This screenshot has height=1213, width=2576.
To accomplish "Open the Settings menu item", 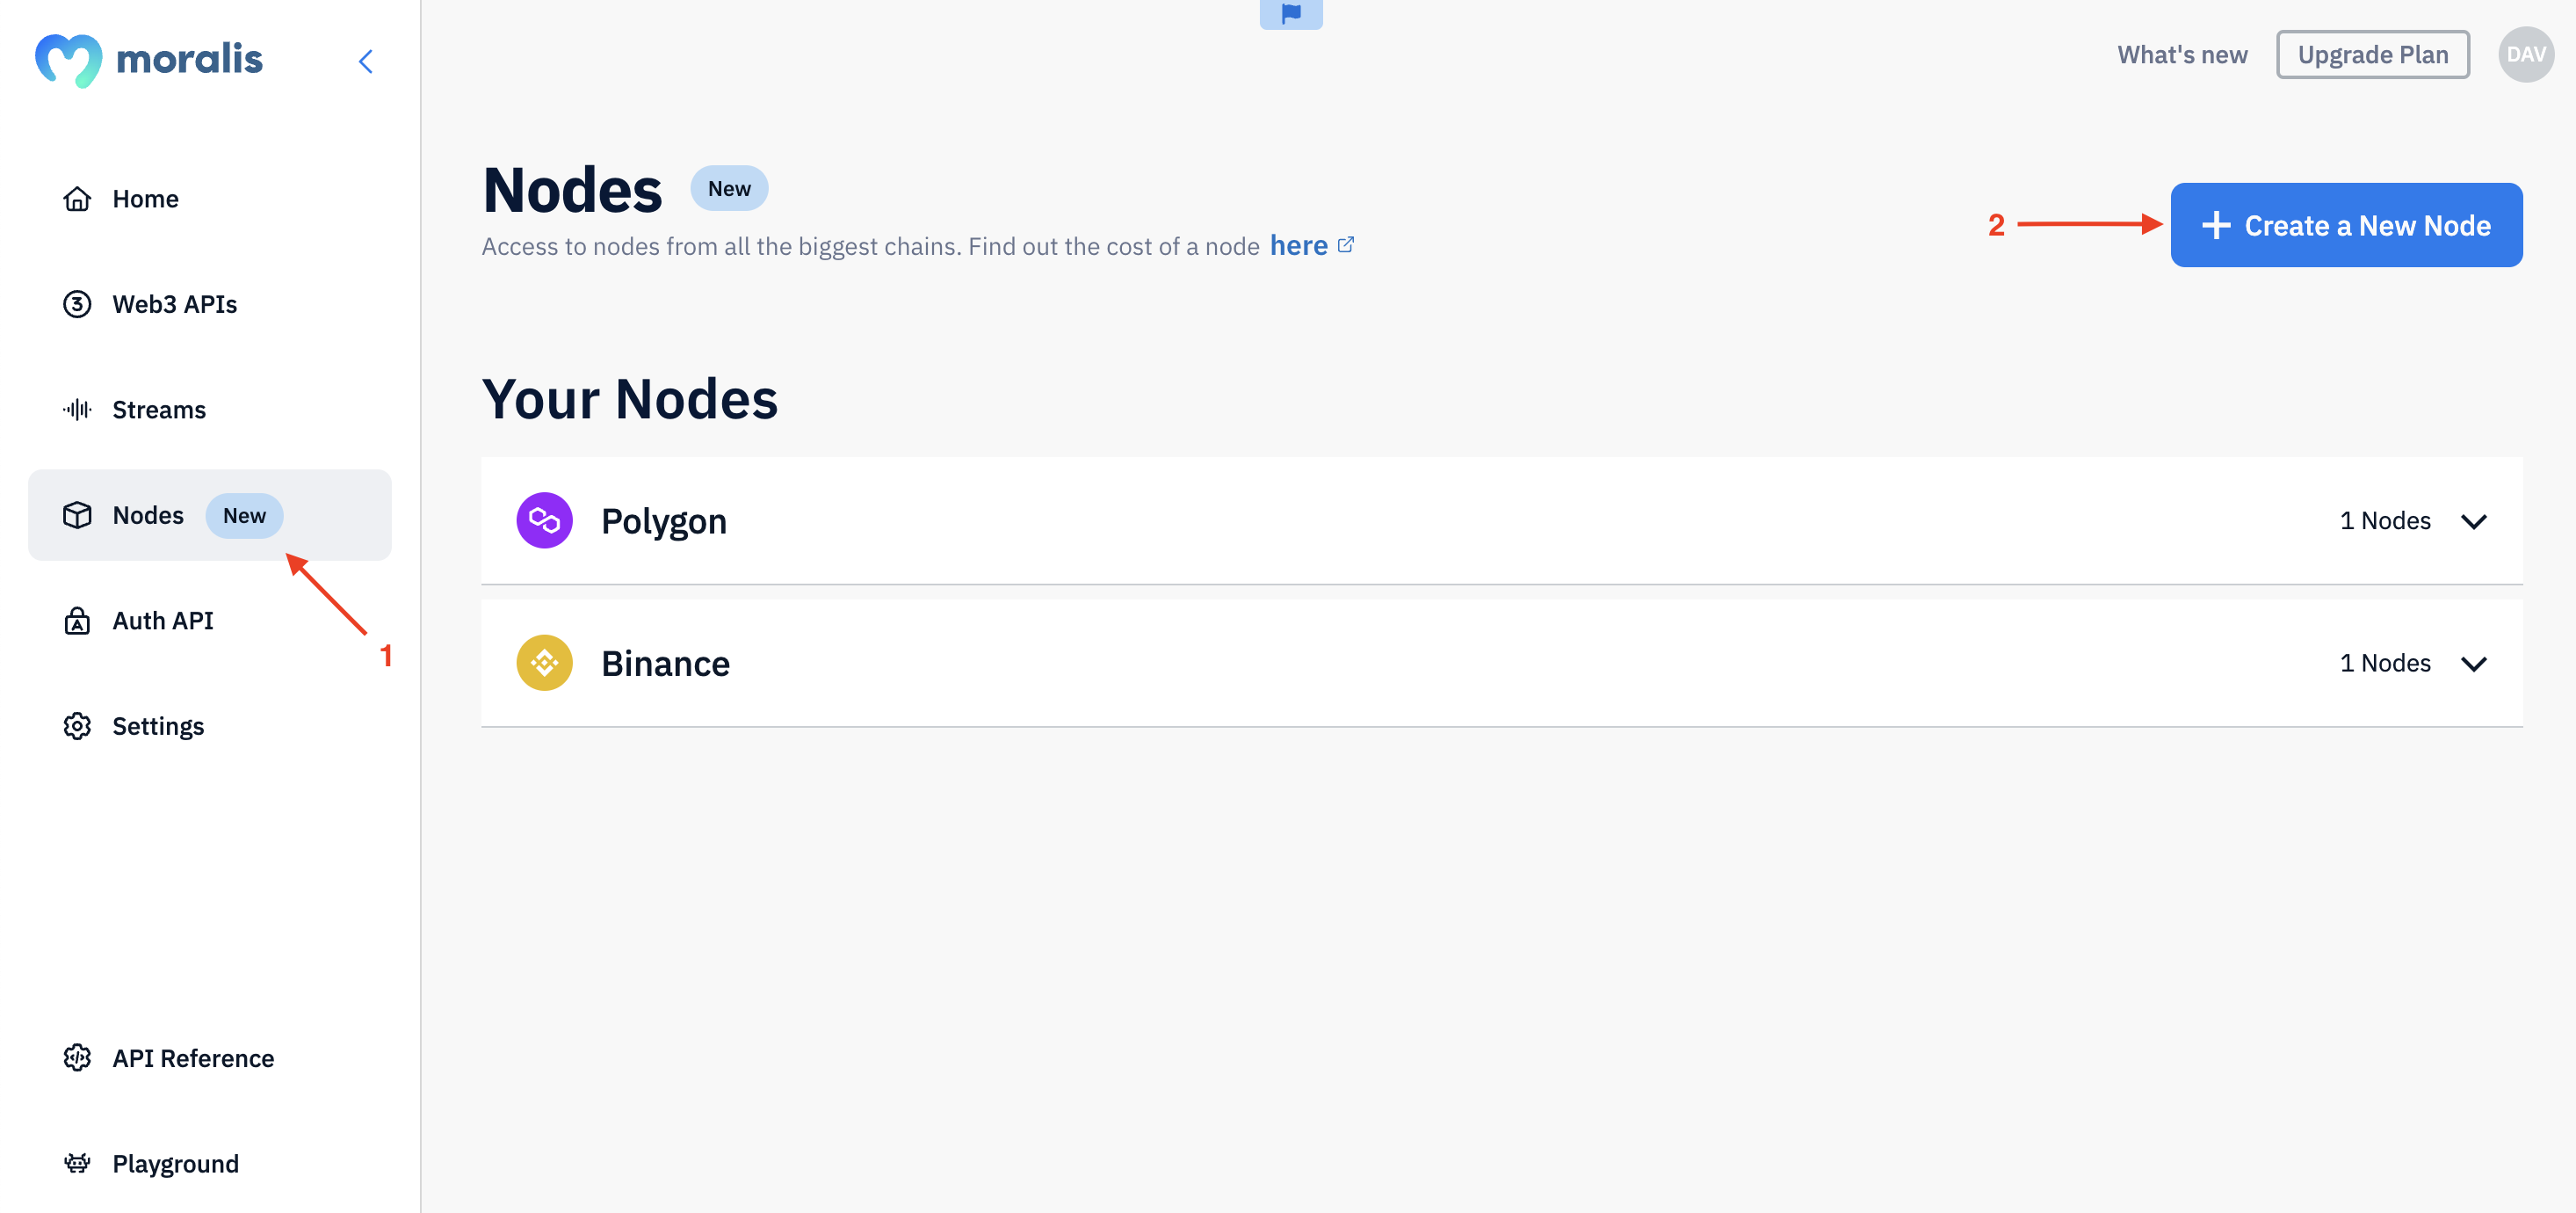I will 158,723.
